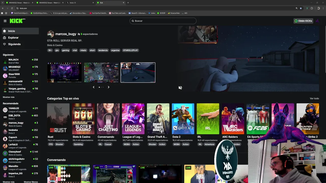Open League of Legends category card
Screen dimensions: 326x183
(133, 119)
